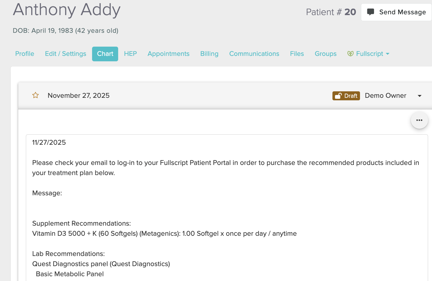The image size is (432, 281).
Task: Click the November 27, 2025 entry date
Action: [x=78, y=96]
